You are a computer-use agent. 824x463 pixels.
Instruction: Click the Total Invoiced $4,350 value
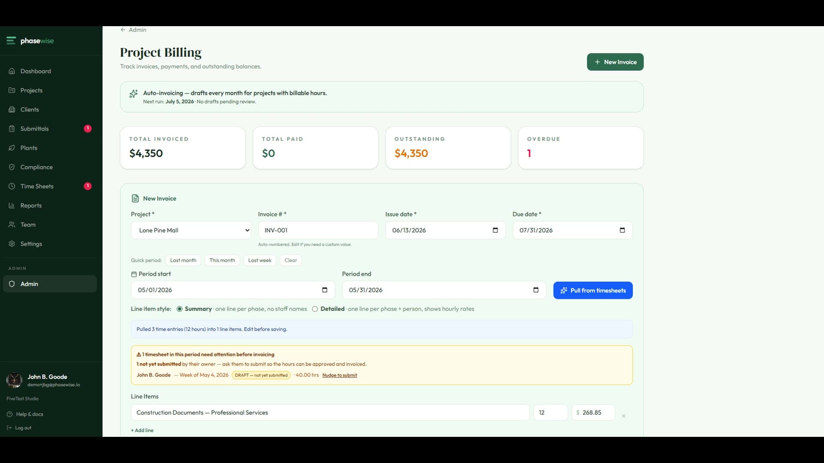146,153
